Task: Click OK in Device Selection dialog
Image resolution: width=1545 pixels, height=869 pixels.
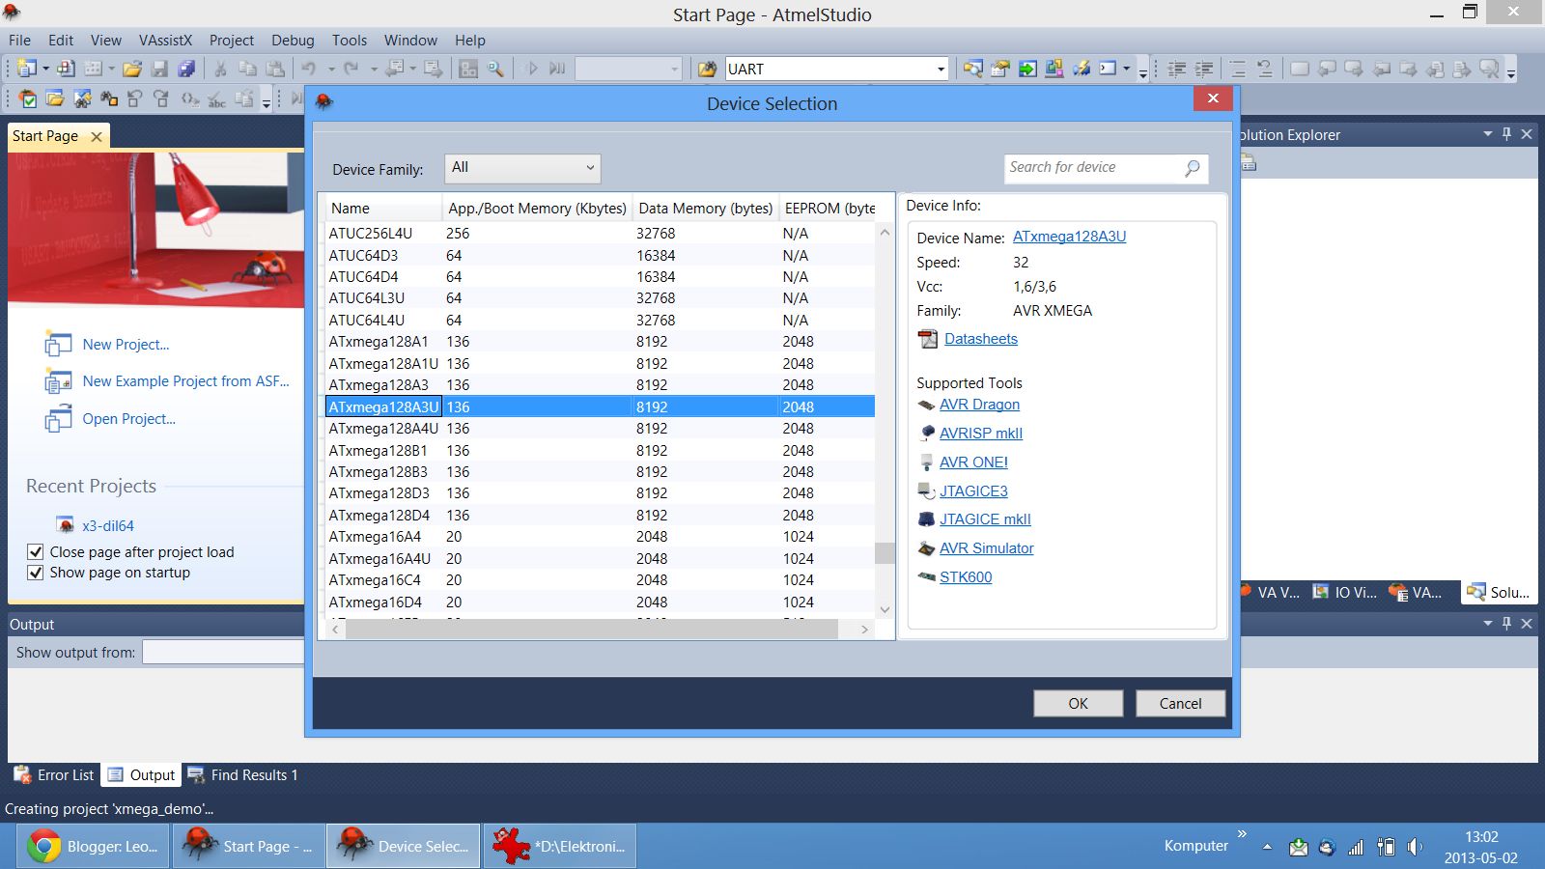Action: point(1078,703)
